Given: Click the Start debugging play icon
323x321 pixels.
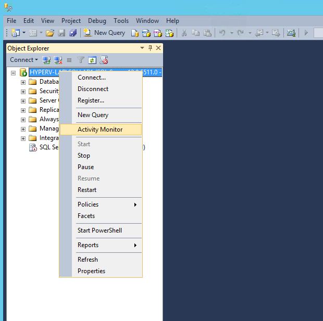Looking at the screenshot, I should click(x=306, y=32).
